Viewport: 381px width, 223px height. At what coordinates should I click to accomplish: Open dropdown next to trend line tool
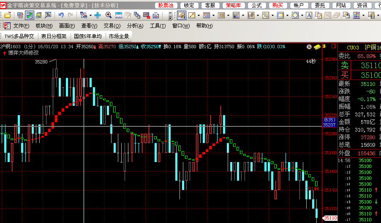pos(199,16)
